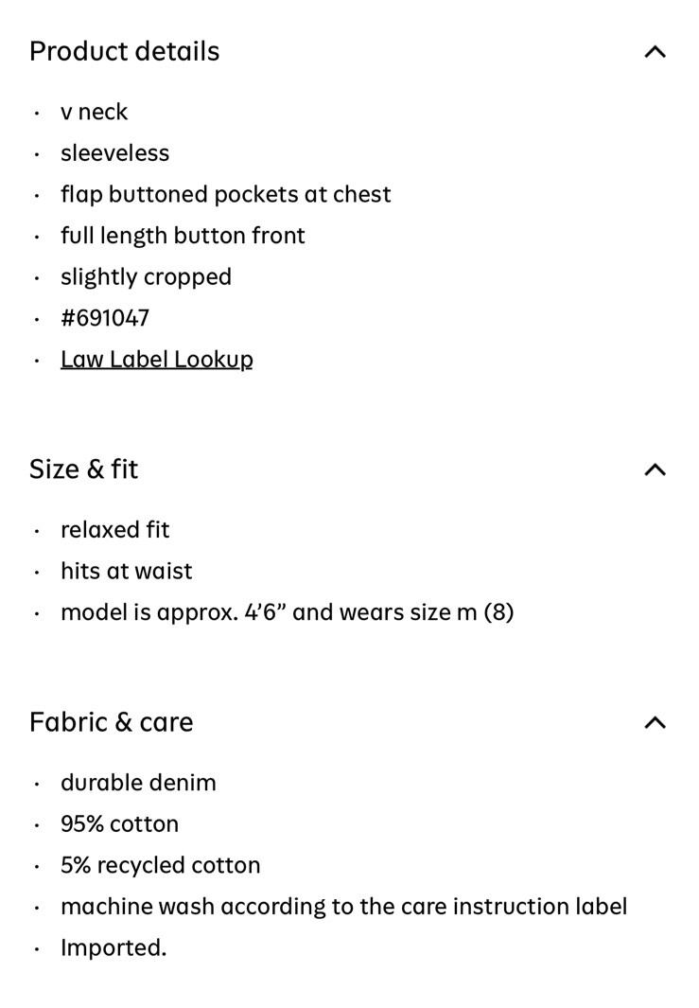The width and height of the screenshot is (699, 1008).
Task: Click 'flap buttoned pockets at chest' text
Action: (225, 194)
